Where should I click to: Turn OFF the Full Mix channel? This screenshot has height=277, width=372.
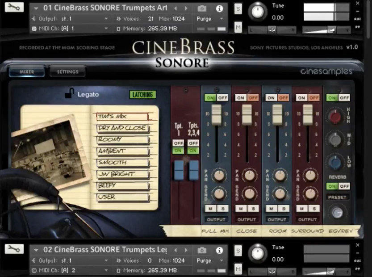[x=224, y=97]
